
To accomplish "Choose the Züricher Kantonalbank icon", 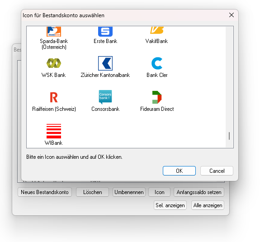I will pyautogui.click(x=105, y=63).
